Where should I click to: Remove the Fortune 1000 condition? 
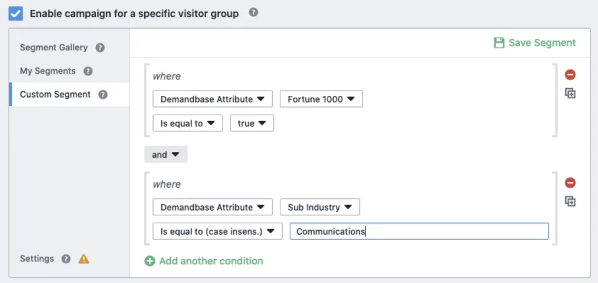(570, 75)
